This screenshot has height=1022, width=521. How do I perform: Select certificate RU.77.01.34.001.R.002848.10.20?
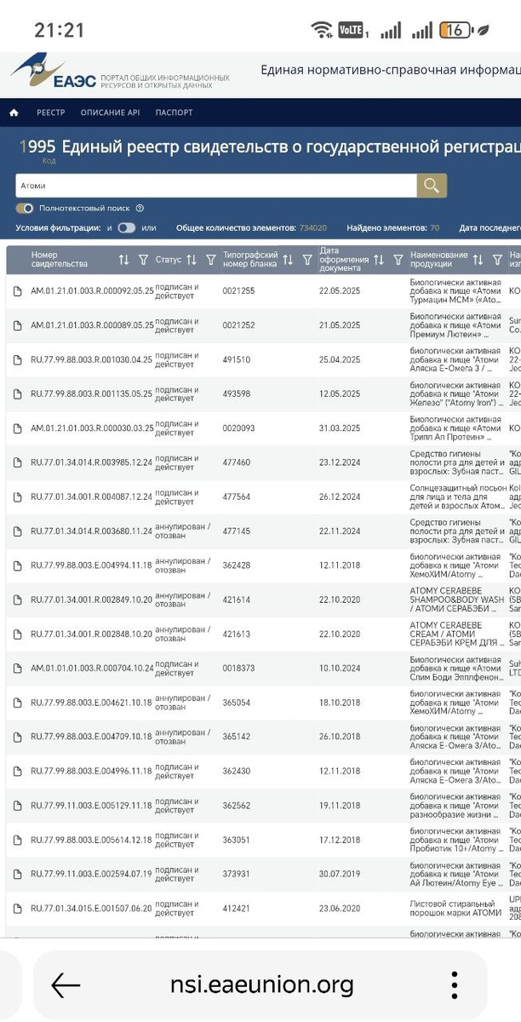92,634
